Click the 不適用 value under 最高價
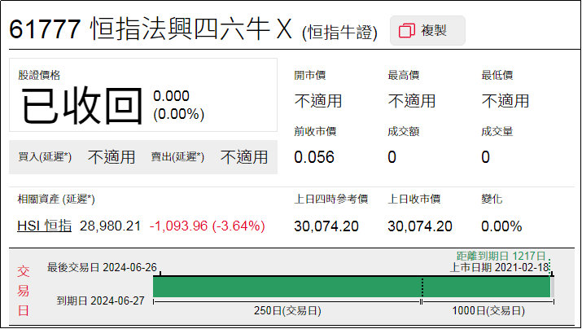The image size is (582, 329). click(x=412, y=101)
